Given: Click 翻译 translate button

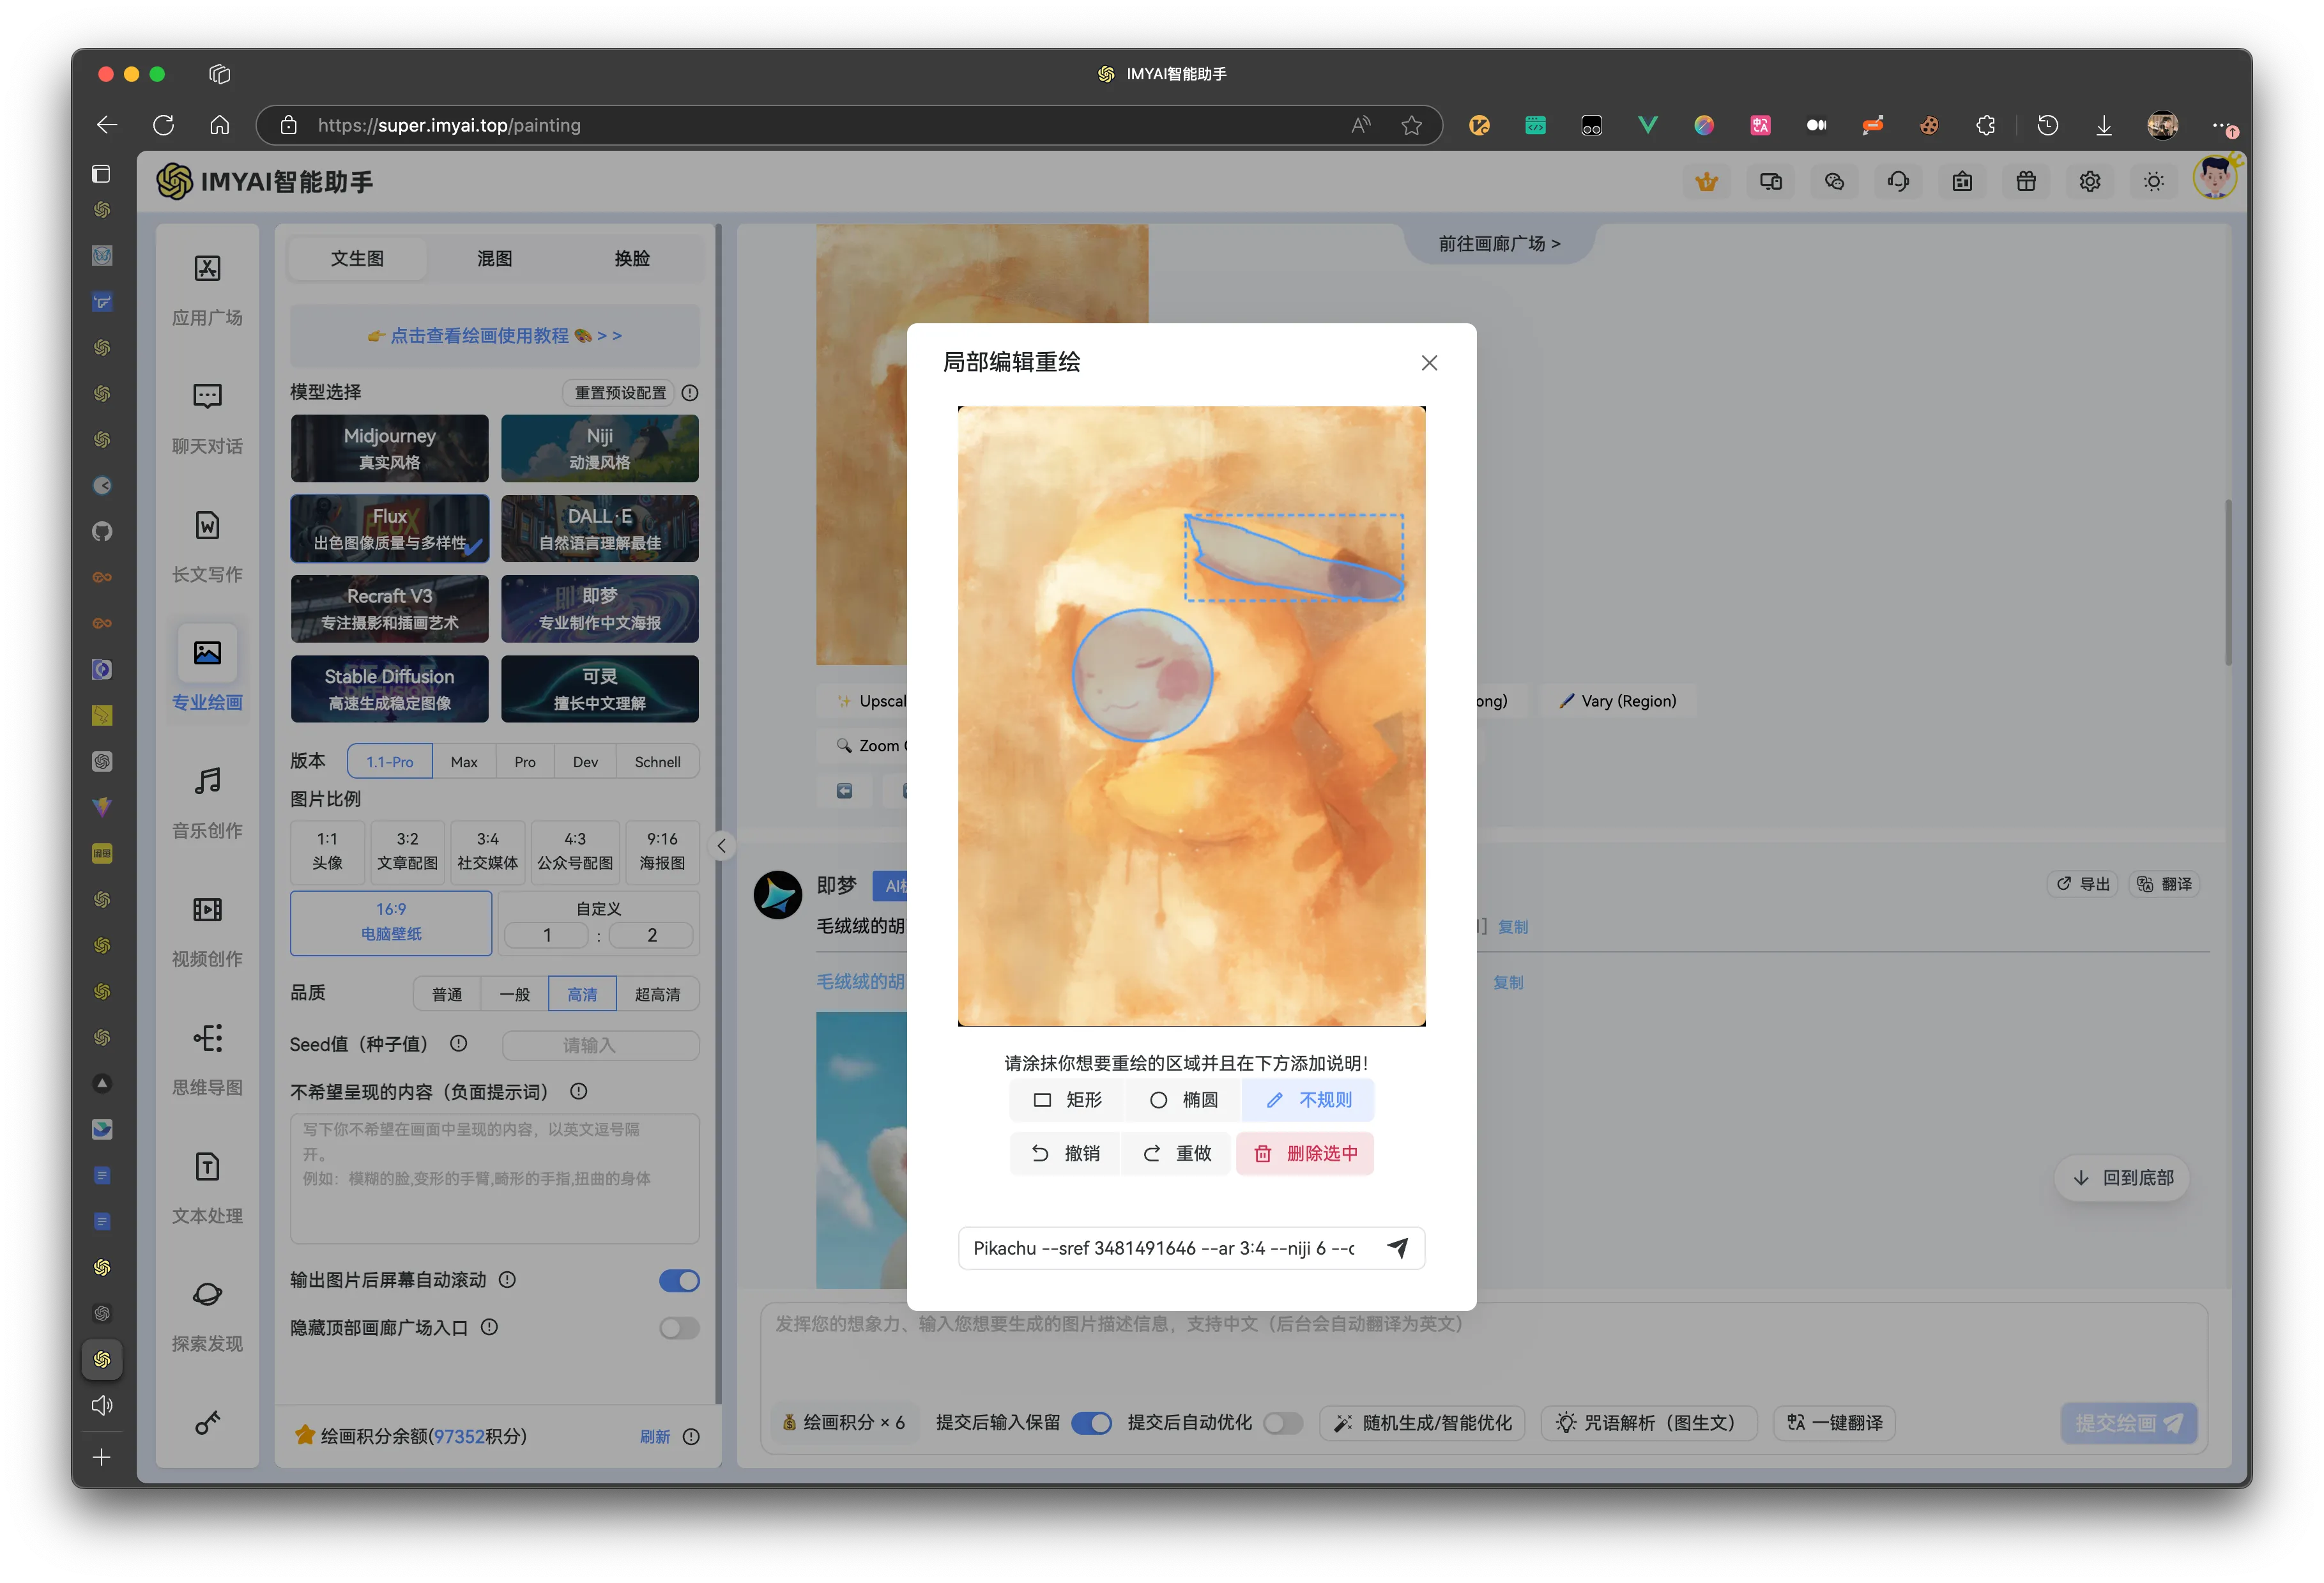Looking at the screenshot, I should [x=2164, y=884].
